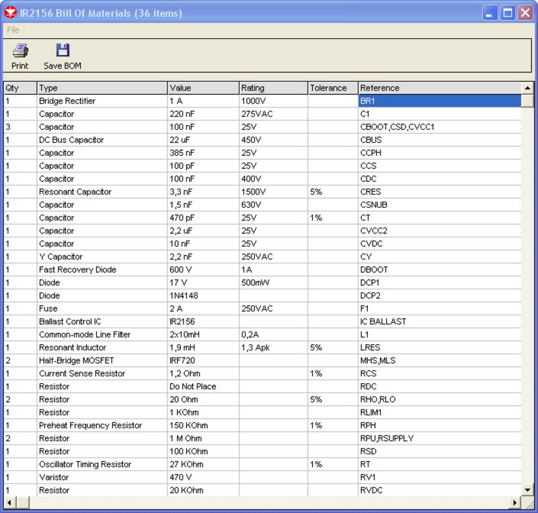Click the Reference column header
The image size is (538, 513).
click(438, 88)
